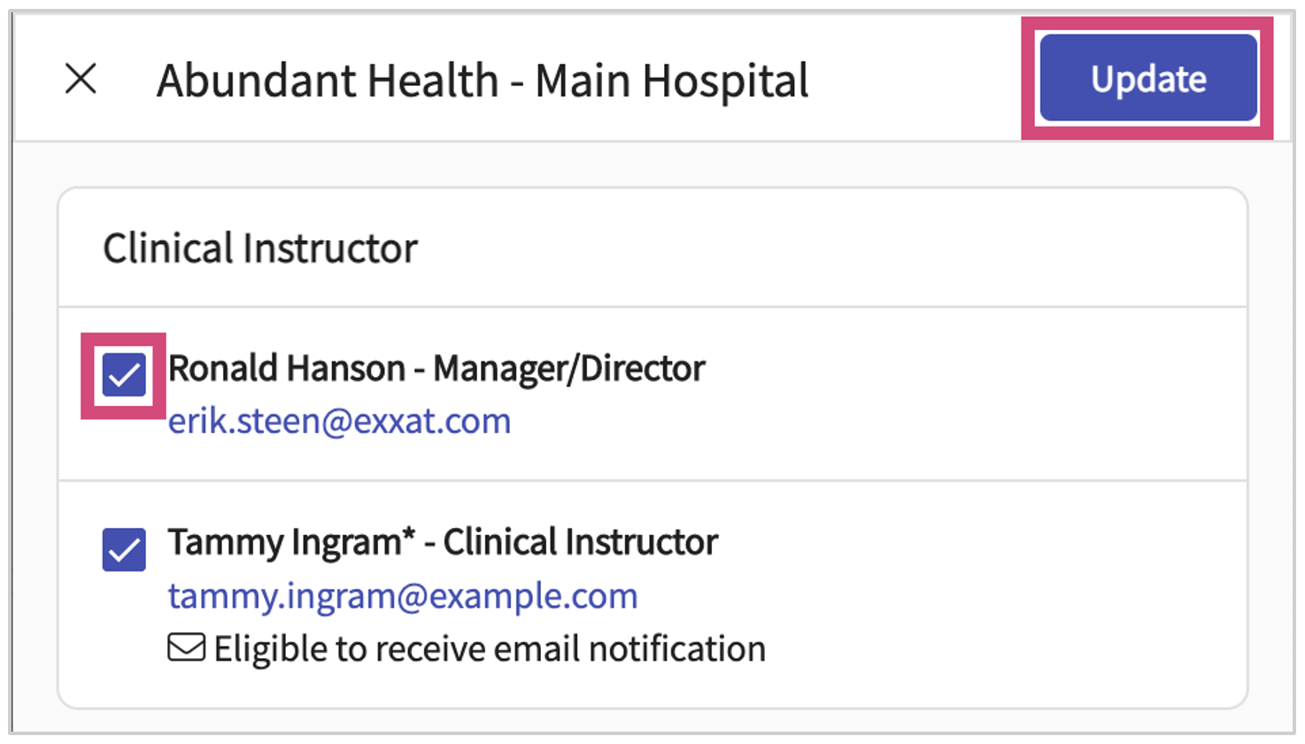
Task: Click the Manager/Director role label
Action: click(x=569, y=368)
